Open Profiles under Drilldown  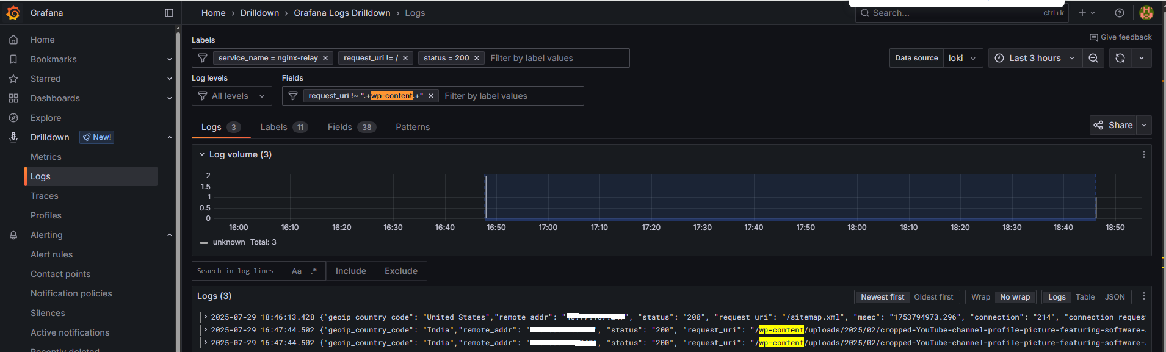click(x=46, y=215)
